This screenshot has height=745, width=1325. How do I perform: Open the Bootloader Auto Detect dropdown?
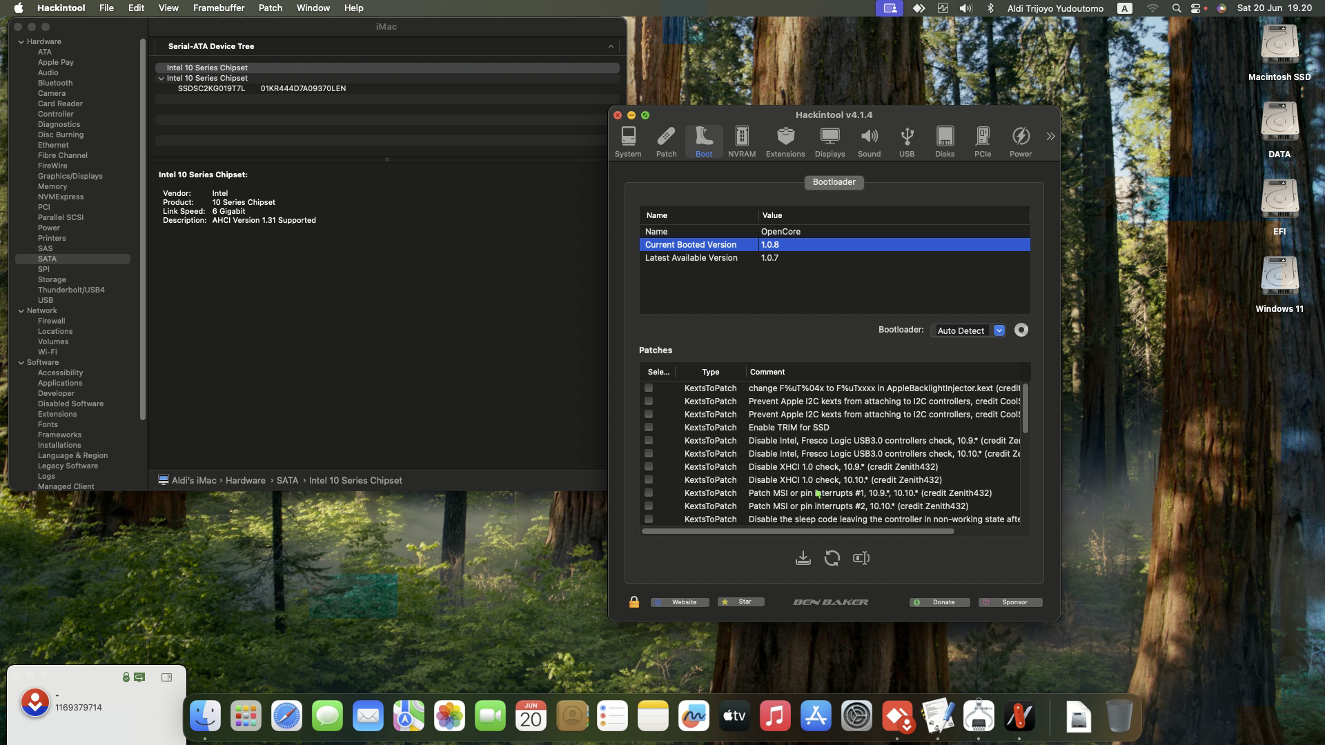click(968, 330)
